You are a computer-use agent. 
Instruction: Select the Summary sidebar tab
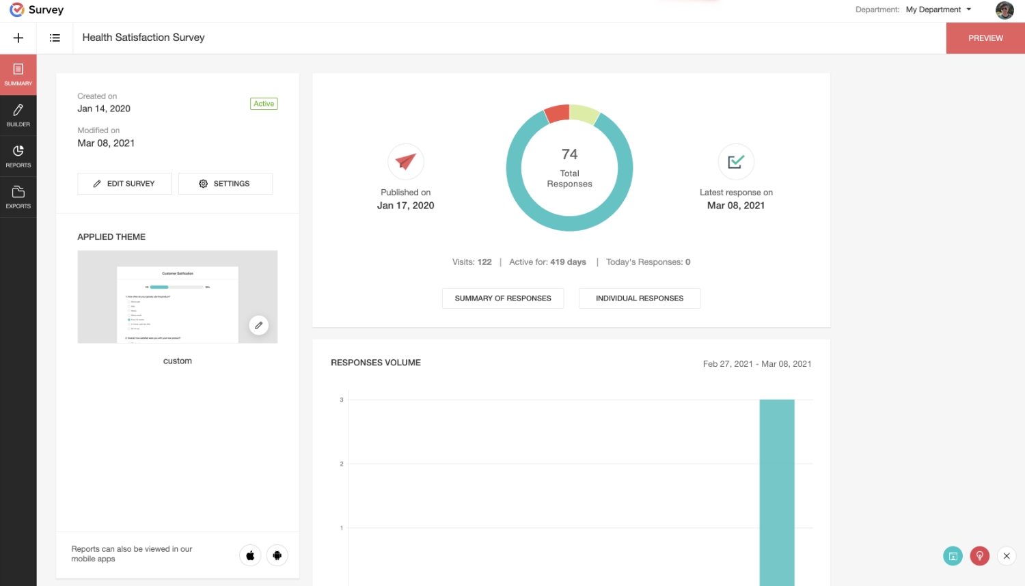(18, 74)
